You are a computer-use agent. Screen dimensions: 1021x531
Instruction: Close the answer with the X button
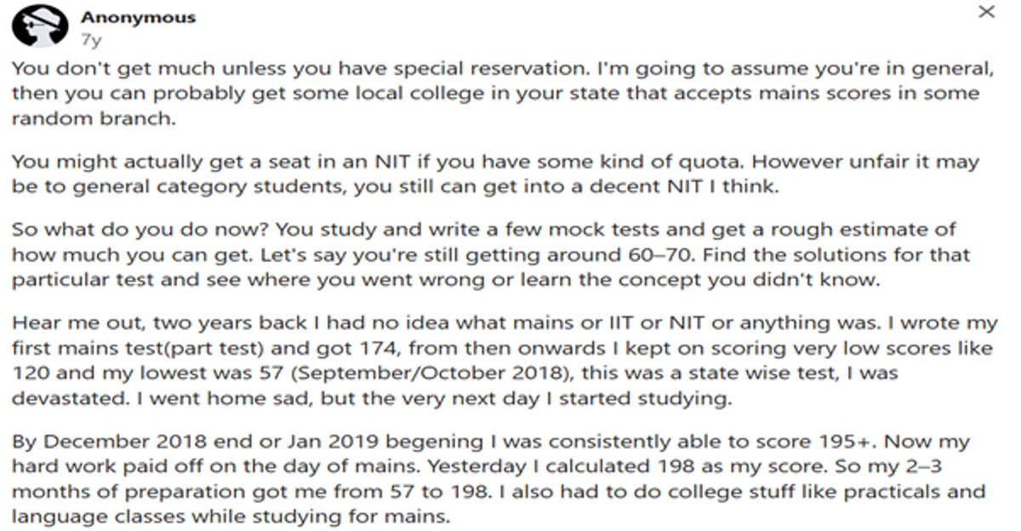[985, 13]
